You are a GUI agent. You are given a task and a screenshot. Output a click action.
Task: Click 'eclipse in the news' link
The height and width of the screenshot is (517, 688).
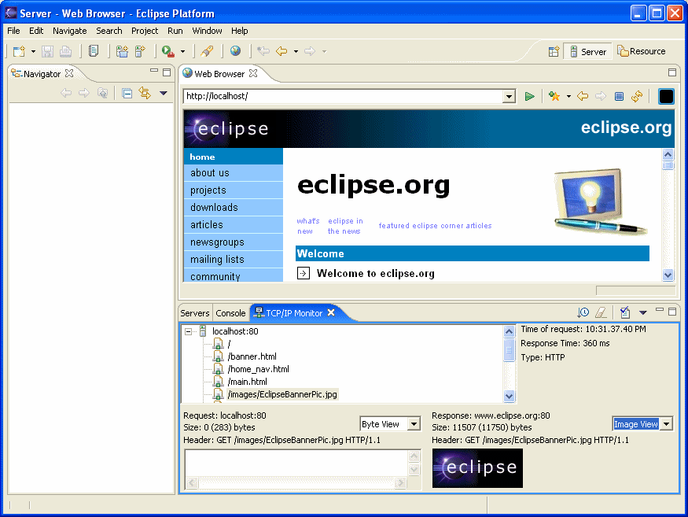345,226
